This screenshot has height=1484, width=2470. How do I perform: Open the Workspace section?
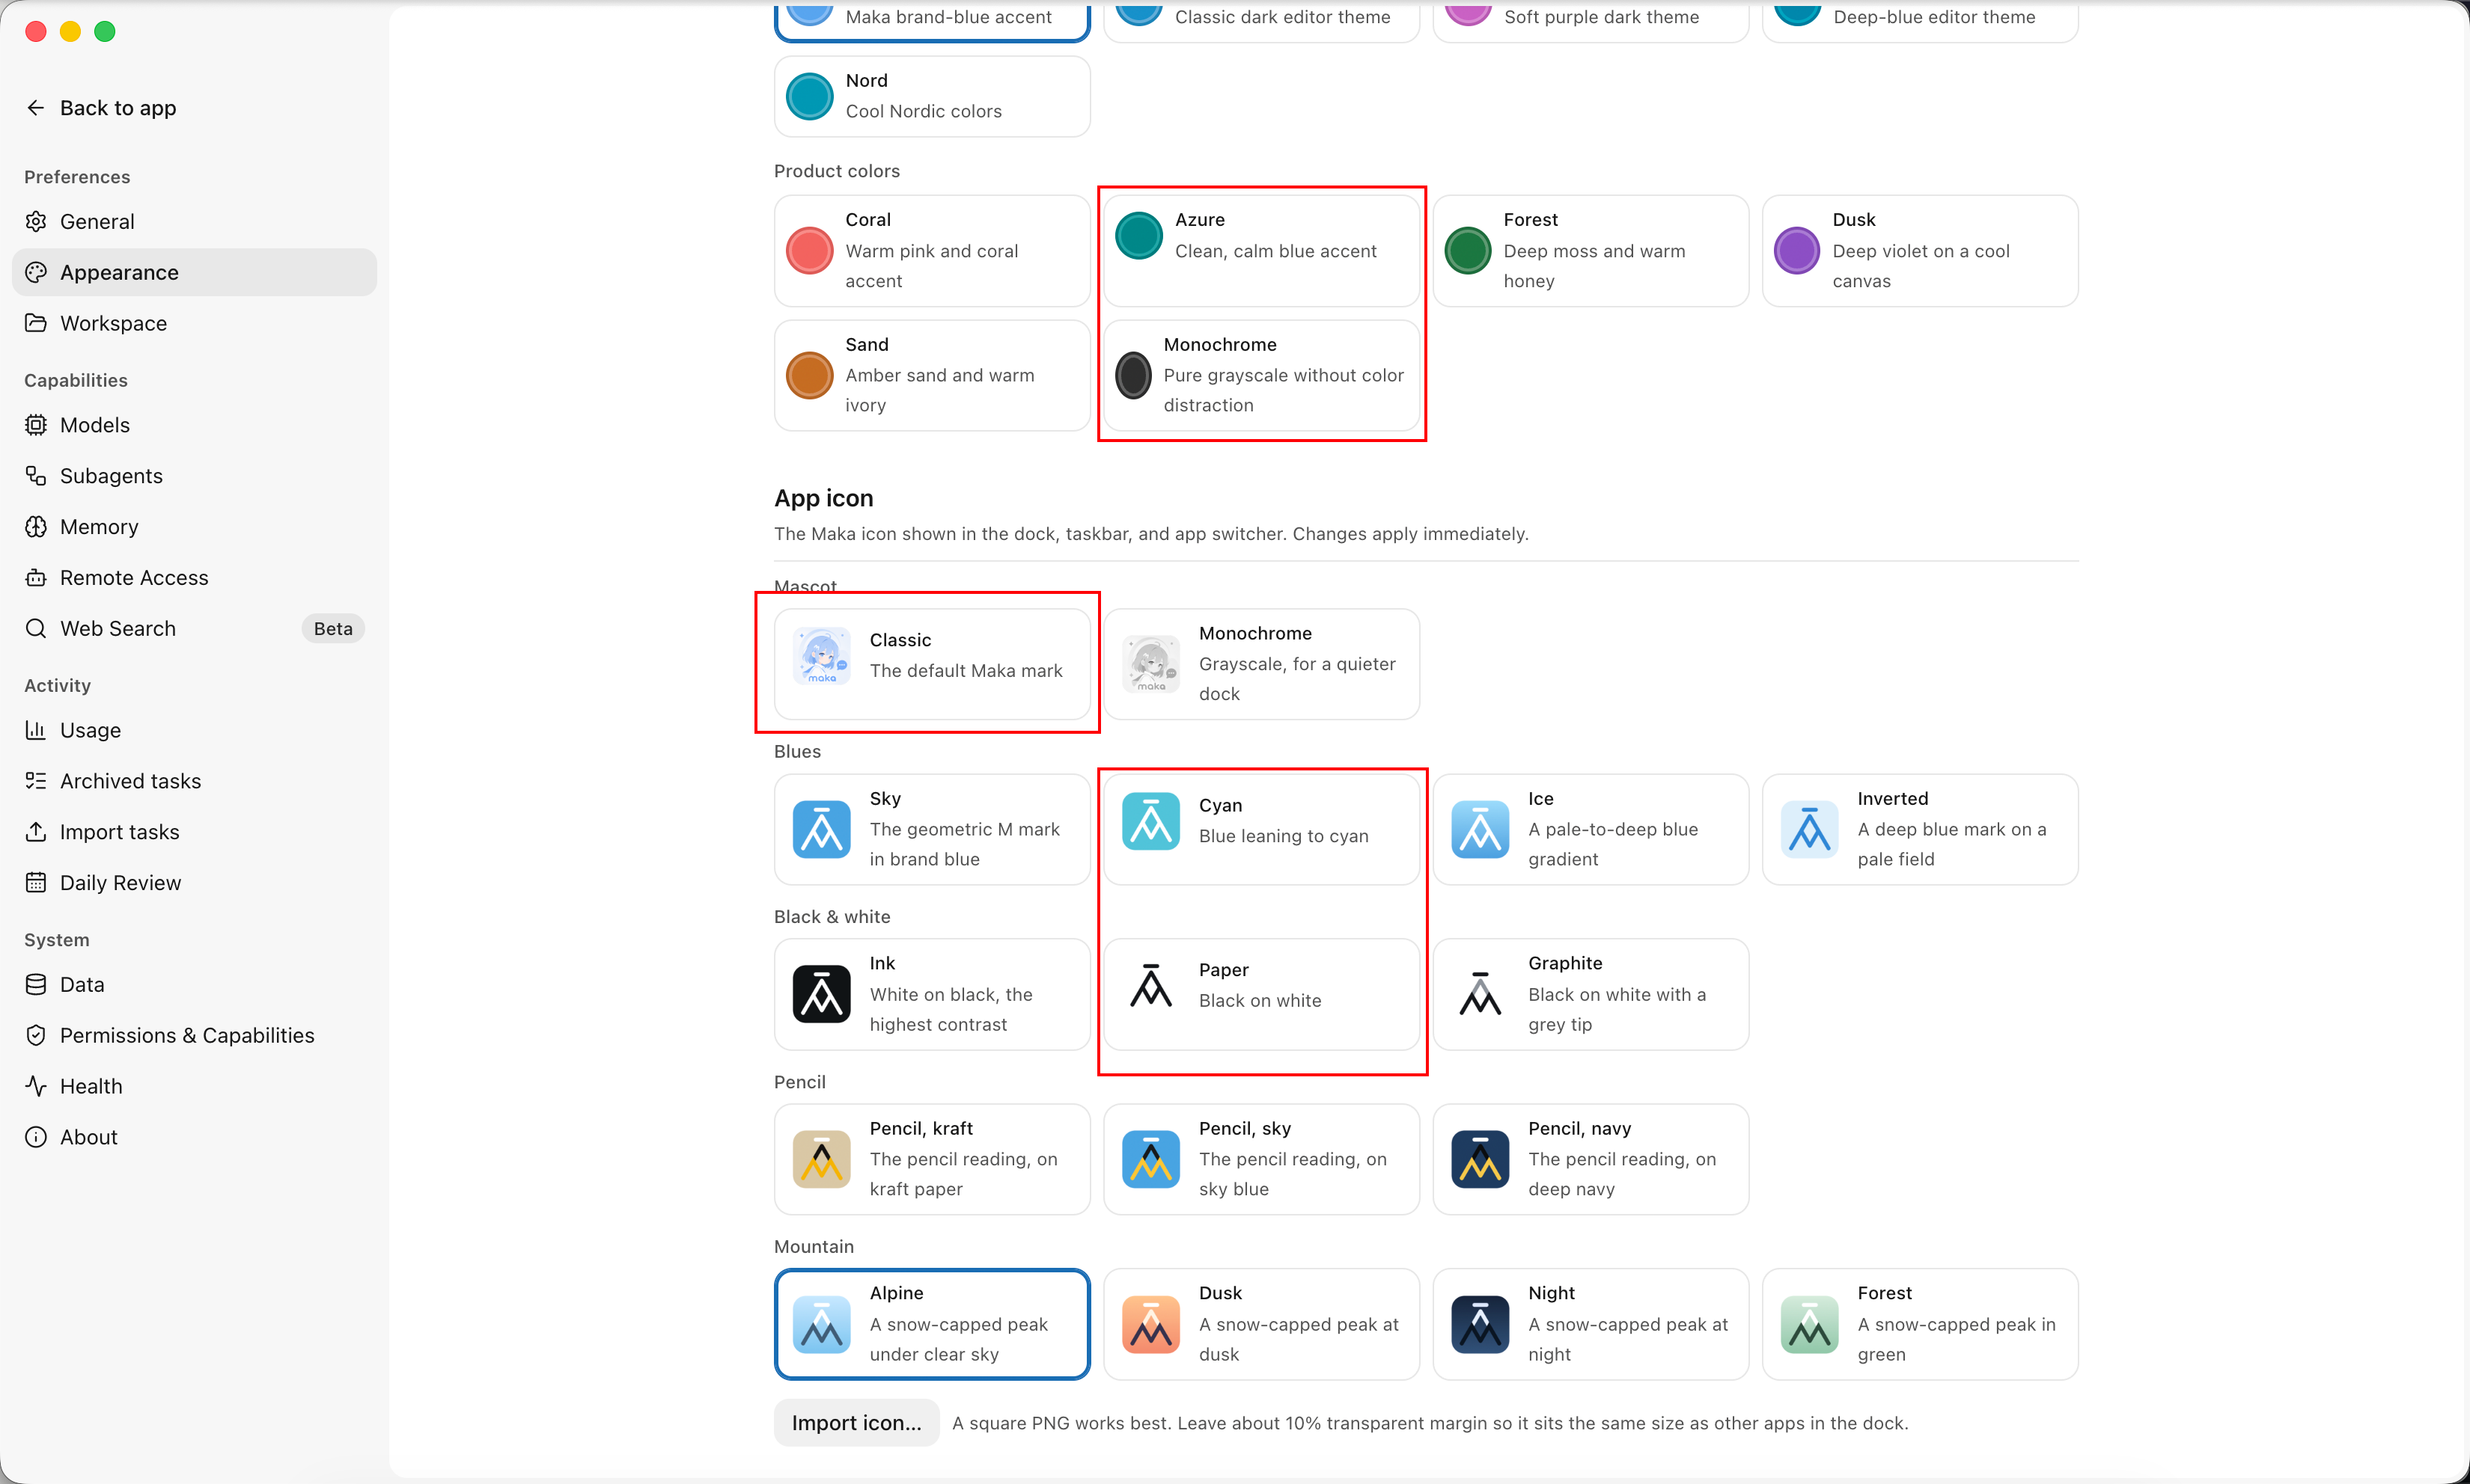coord(194,323)
